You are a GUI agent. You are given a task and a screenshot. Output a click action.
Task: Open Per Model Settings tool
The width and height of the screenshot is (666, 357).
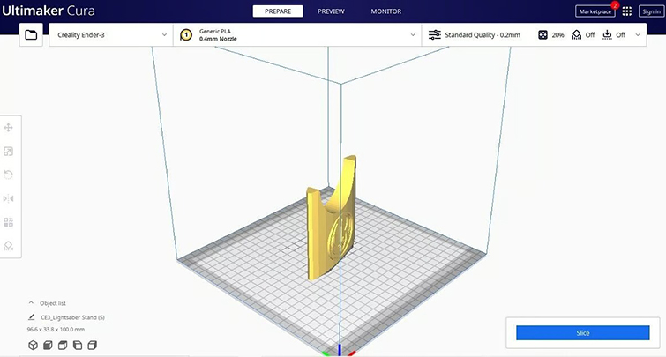(9, 222)
